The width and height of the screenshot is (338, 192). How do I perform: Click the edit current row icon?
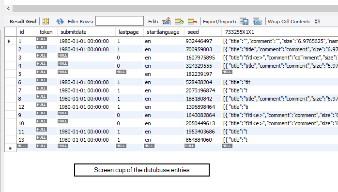pos(166,21)
